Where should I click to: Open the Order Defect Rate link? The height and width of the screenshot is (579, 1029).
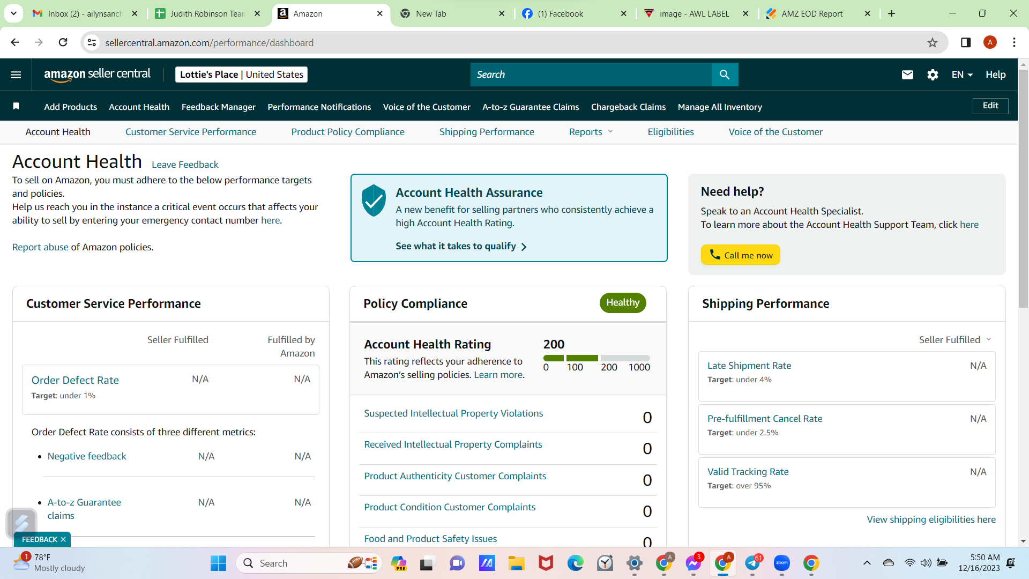pyautogui.click(x=75, y=380)
